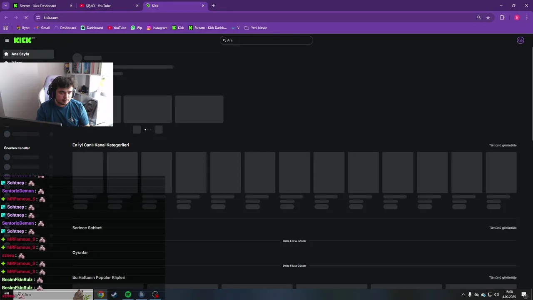
Task: Open Spotify from the taskbar
Action: coord(128,295)
